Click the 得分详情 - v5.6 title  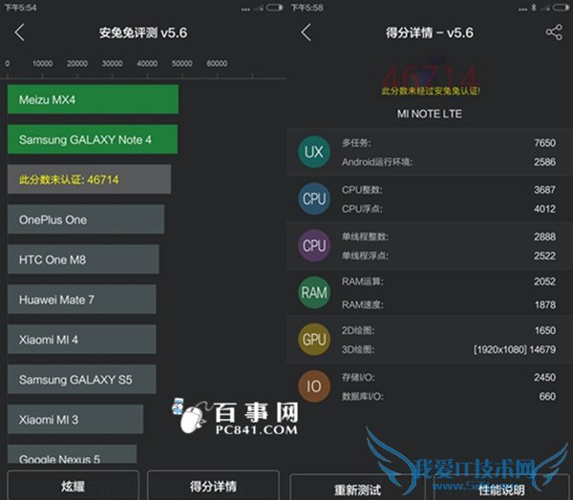pyautogui.click(x=430, y=32)
